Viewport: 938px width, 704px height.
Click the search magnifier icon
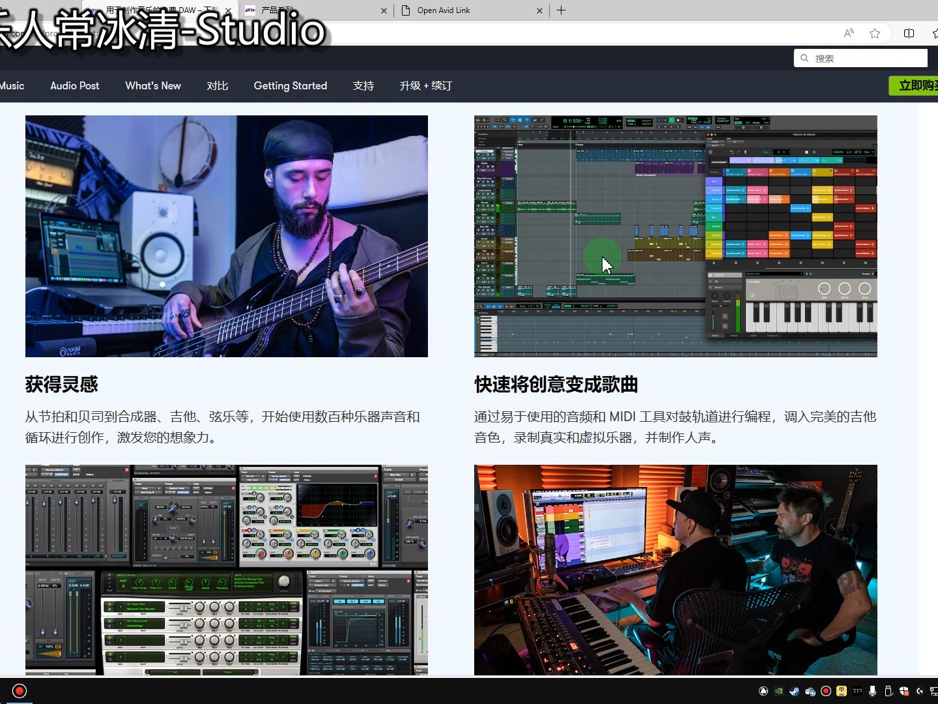[804, 58]
